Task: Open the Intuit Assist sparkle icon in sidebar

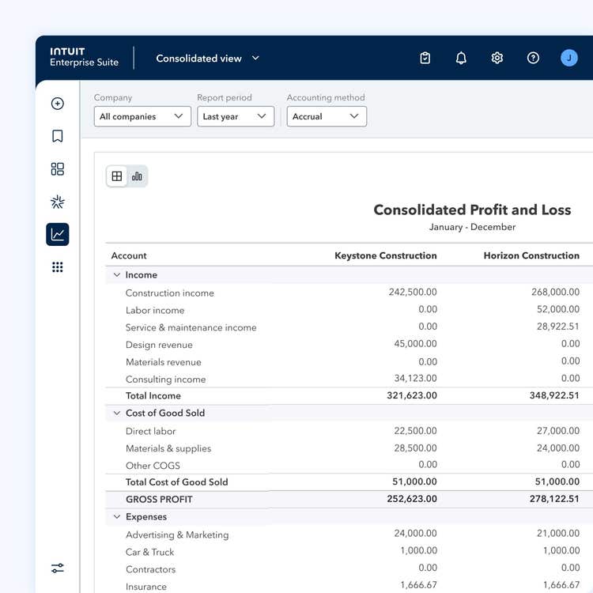Action: [58, 202]
